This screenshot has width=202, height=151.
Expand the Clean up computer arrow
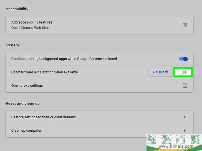(185, 131)
